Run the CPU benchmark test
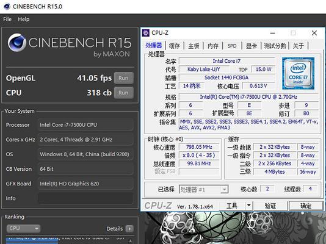Viewport: 326px width, 244px height. point(123,93)
